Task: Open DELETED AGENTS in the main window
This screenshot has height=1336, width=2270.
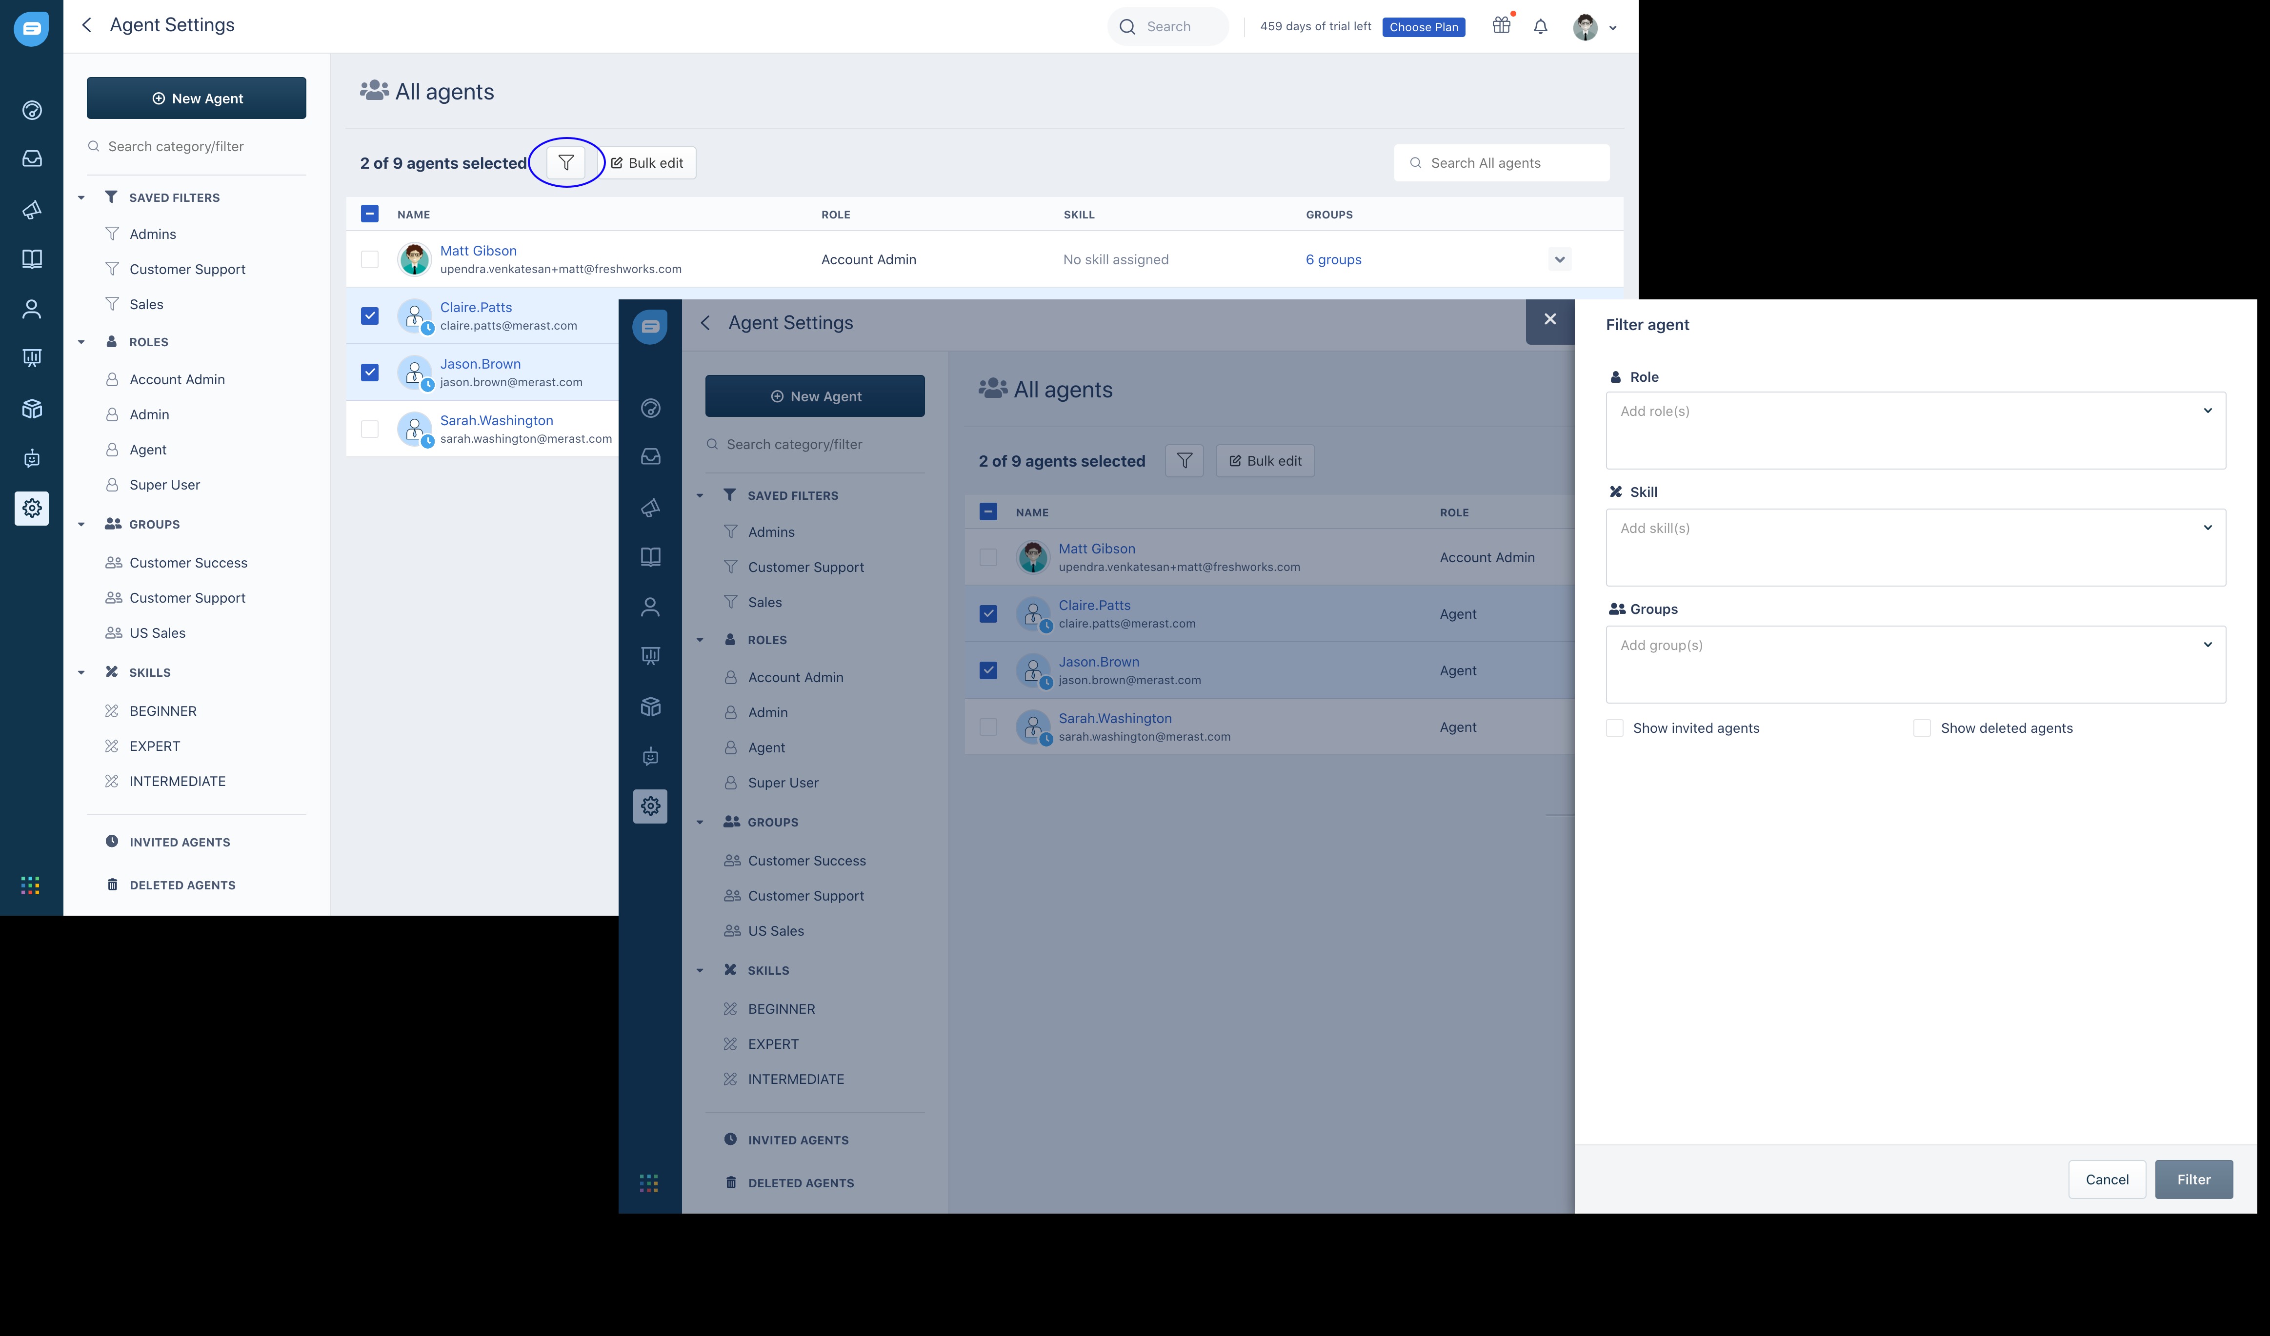Action: coord(182,886)
